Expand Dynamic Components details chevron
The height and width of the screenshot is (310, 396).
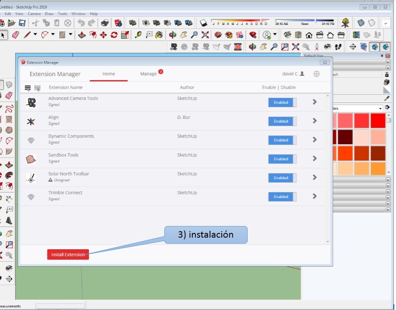pyautogui.click(x=314, y=139)
